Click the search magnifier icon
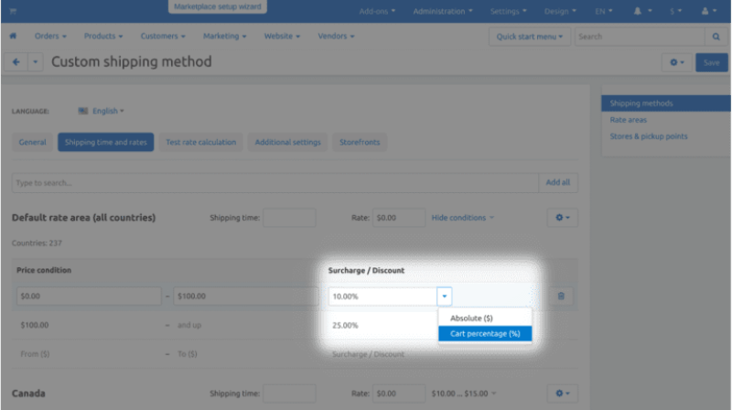 [x=716, y=37]
